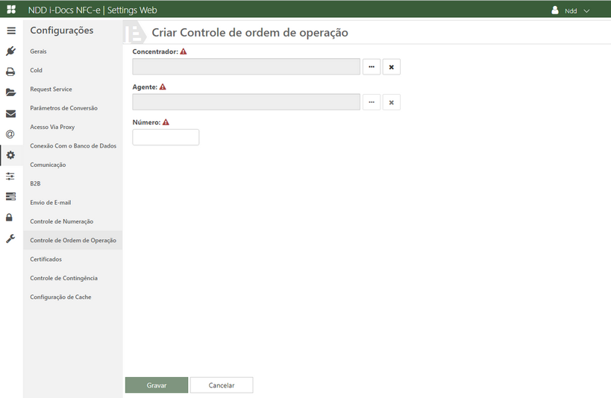611x398 pixels.
Task: Select the gear settings icon in sidebar
Action: coord(11,155)
